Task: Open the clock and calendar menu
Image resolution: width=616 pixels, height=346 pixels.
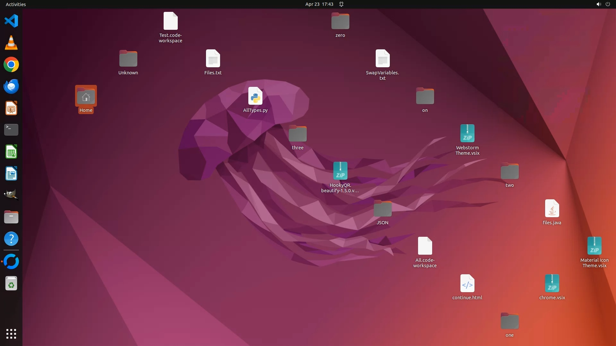Action: point(319,4)
